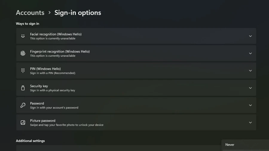This screenshot has height=151, width=269.
Task: Select 'Swipe and tap your favorite photo' description
Action: pyautogui.click(x=67, y=125)
